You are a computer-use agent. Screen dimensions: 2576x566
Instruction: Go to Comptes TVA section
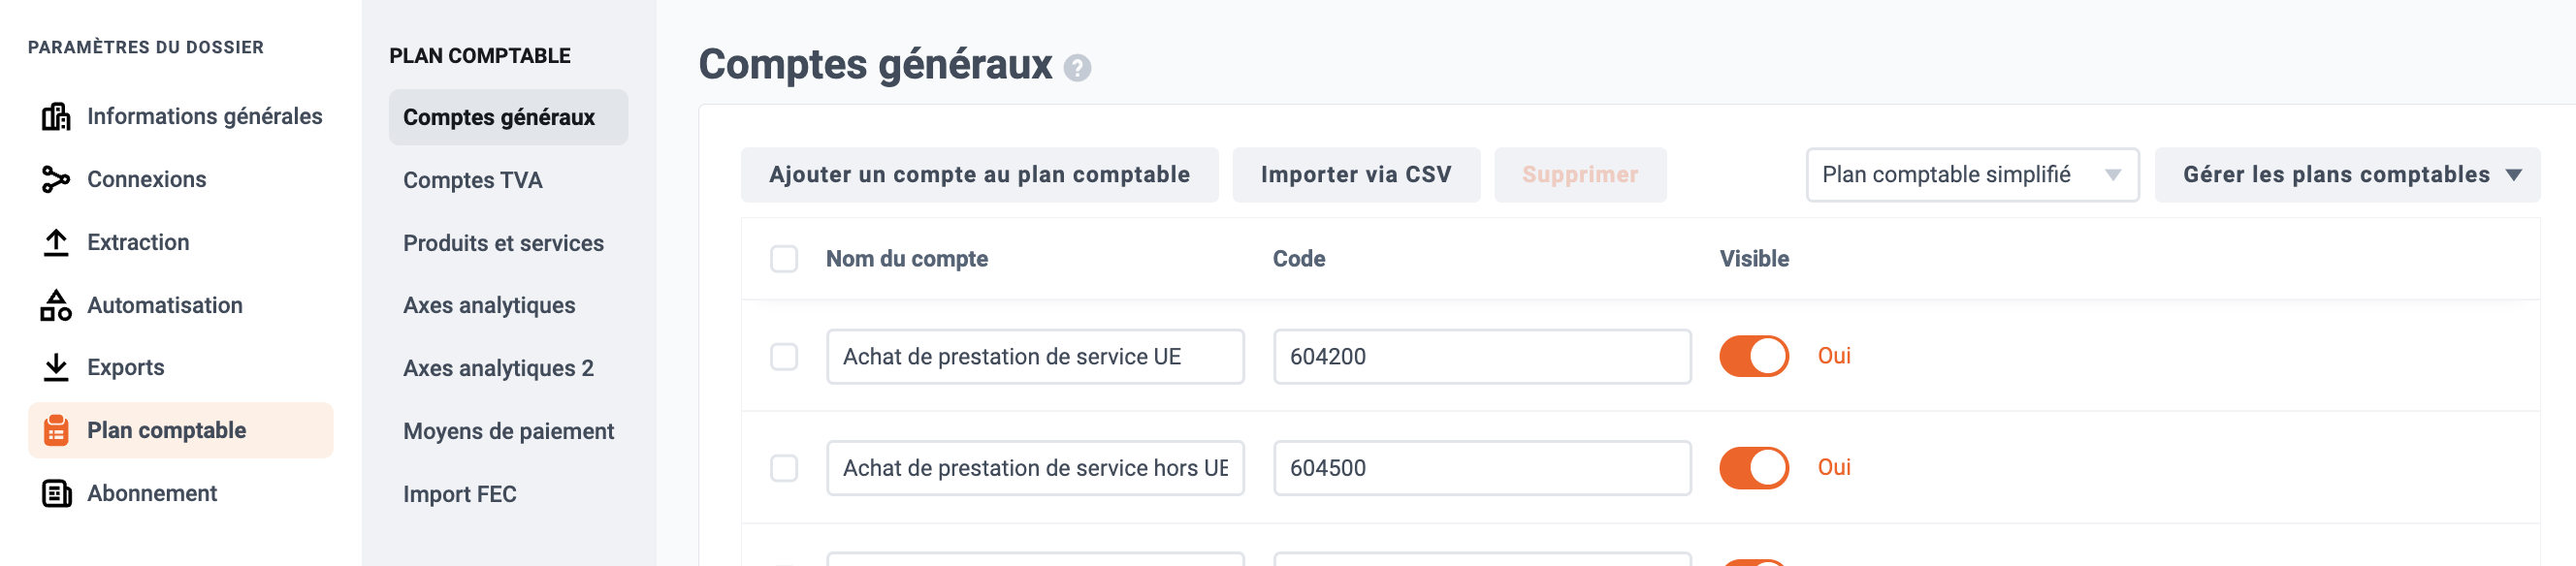[472, 180]
